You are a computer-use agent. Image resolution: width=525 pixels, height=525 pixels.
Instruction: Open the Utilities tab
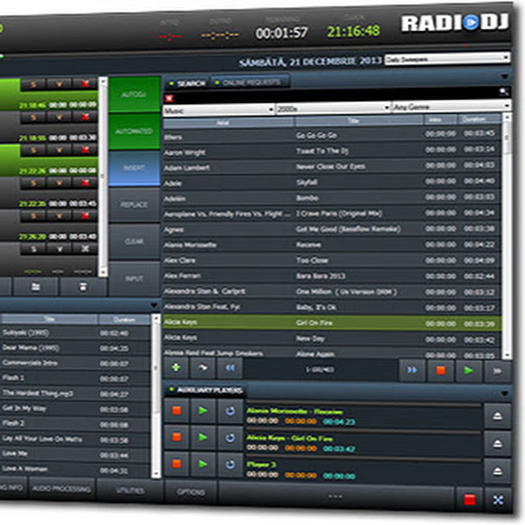click(130, 490)
